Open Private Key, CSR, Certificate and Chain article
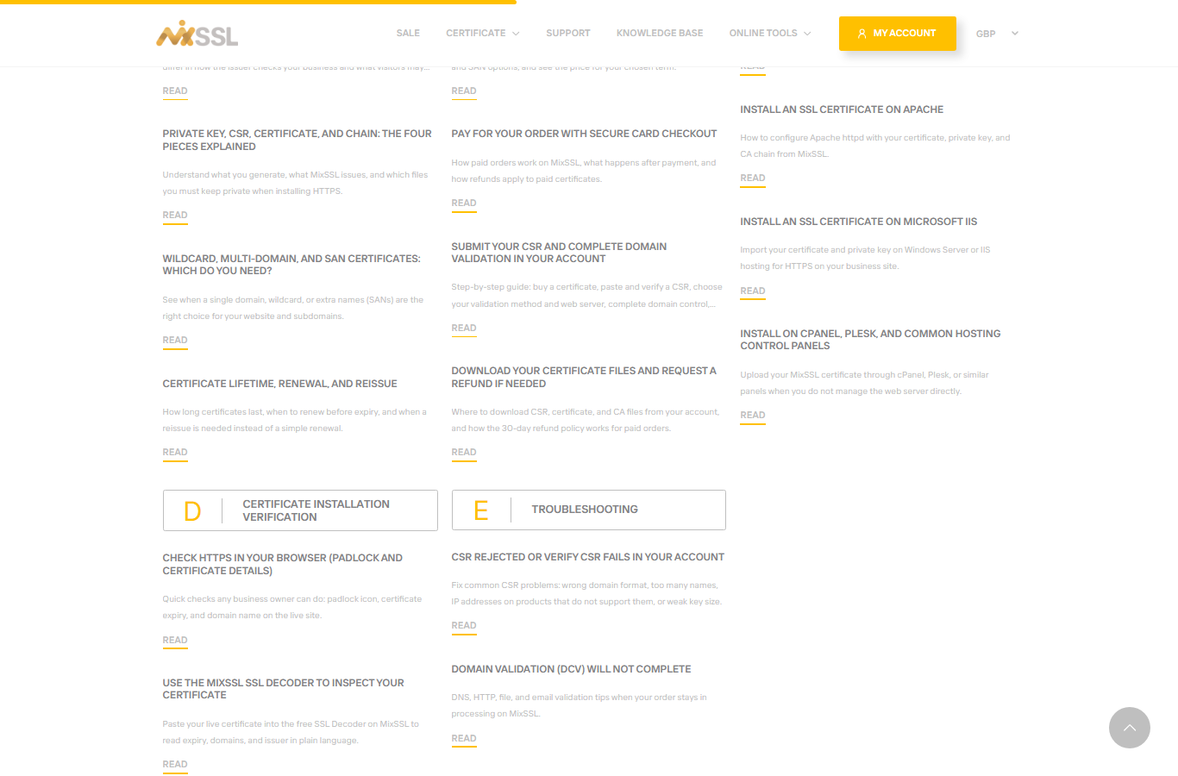The height and width of the screenshot is (776, 1178). (x=297, y=141)
